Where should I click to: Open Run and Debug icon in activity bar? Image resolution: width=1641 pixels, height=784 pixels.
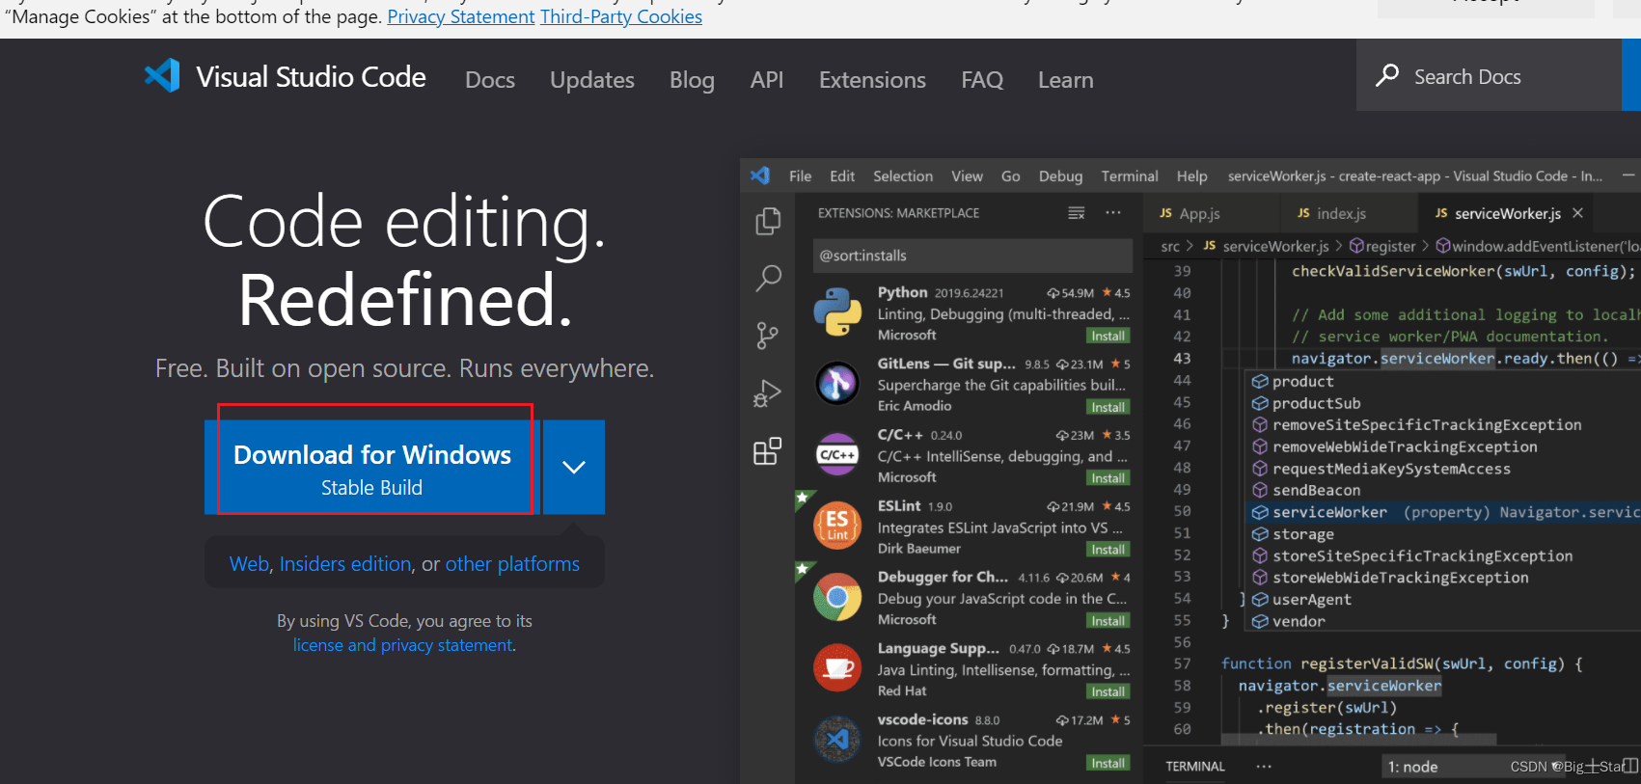(768, 393)
